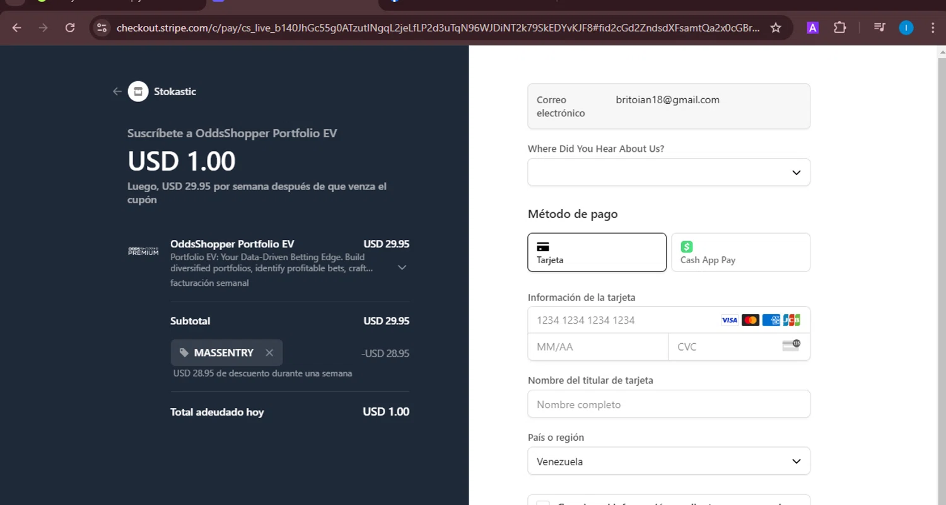The width and height of the screenshot is (946, 505).
Task: Expand the OddsShopper Portfolio EV description chevron
Action: 402,268
